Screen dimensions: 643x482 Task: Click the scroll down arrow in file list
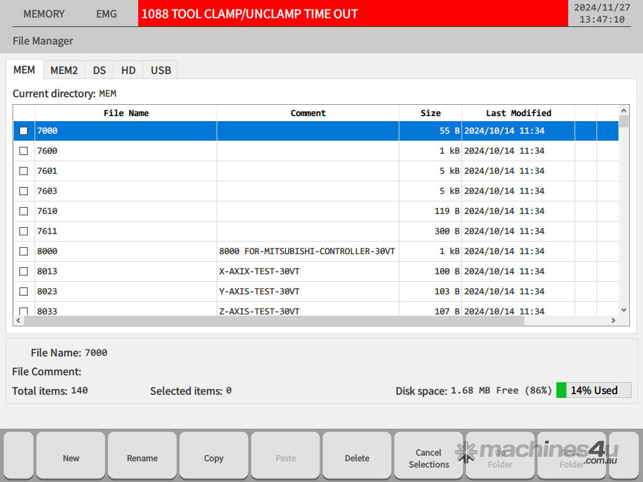tap(624, 309)
